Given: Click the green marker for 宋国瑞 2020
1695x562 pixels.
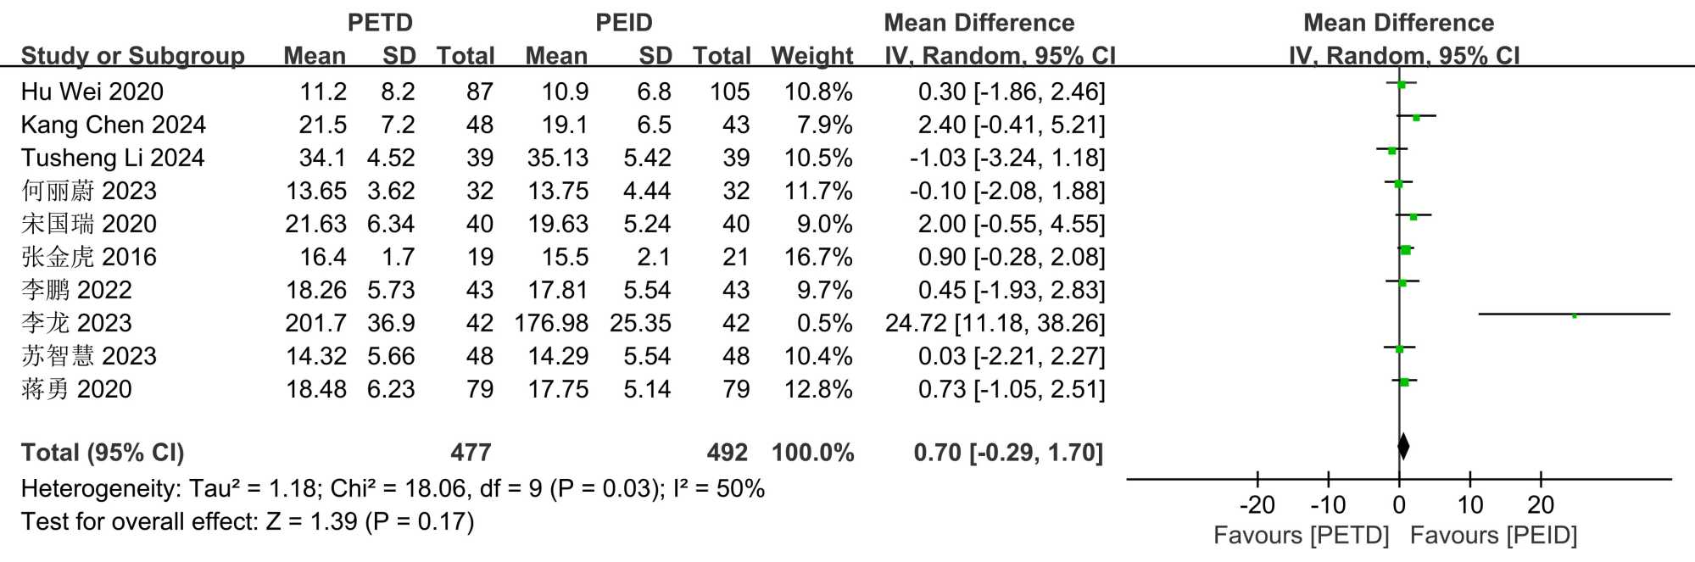Looking at the screenshot, I should 1413,216.
